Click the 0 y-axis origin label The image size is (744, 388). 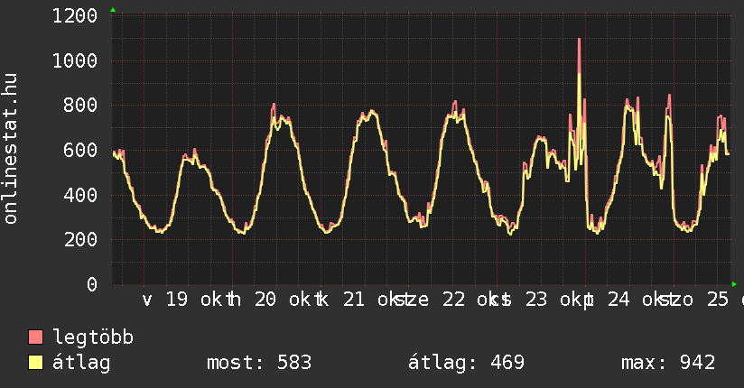91,284
